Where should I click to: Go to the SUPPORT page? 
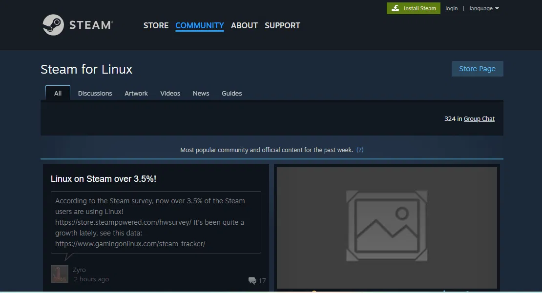[x=282, y=25]
